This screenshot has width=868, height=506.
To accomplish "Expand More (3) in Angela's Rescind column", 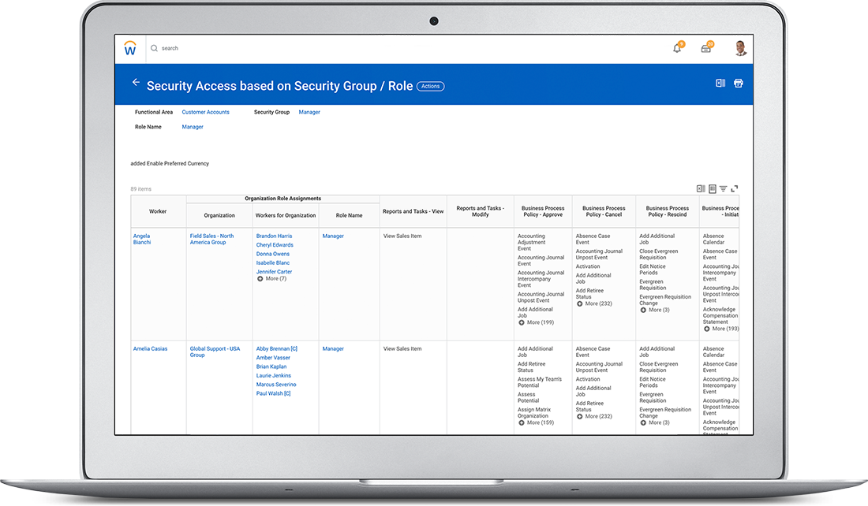I will point(655,311).
